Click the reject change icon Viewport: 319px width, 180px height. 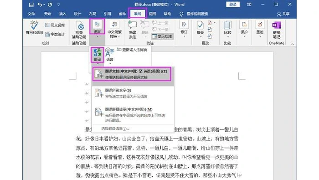pyautogui.click(x=210, y=23)
